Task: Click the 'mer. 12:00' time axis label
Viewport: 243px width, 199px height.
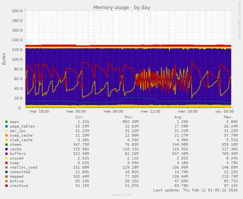Action: pos(150,111)
